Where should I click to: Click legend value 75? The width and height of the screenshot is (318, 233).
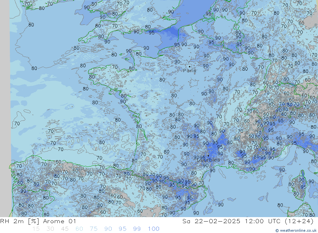pos(94,229)
